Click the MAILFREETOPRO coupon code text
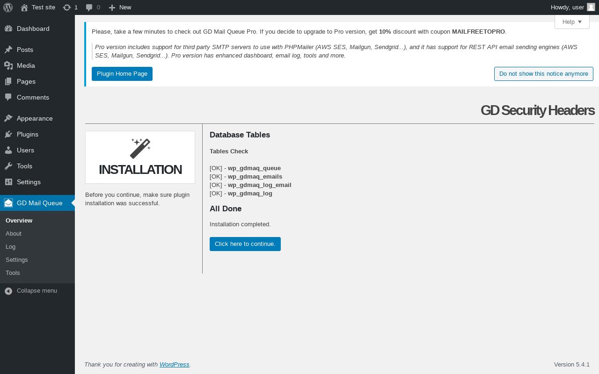 (478, 32)
